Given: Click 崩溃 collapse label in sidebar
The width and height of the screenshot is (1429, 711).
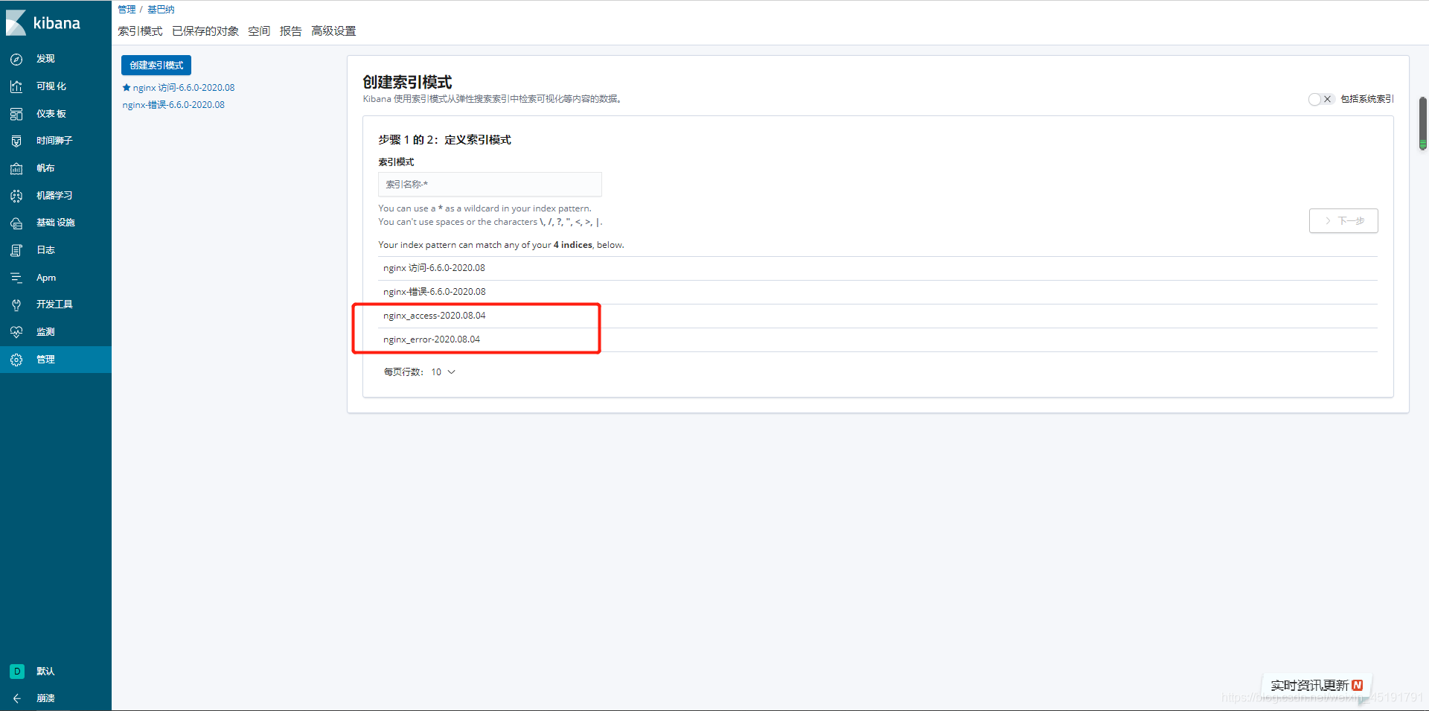Looking at the screenshot, I should 45,698.
